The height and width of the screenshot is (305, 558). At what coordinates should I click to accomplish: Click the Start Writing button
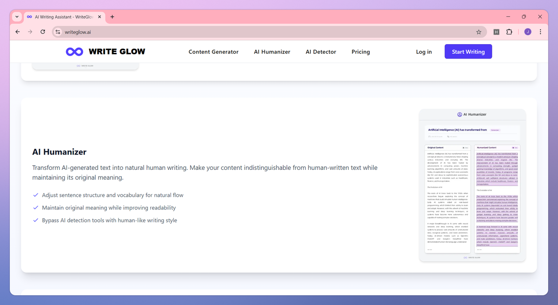[468, 52]
